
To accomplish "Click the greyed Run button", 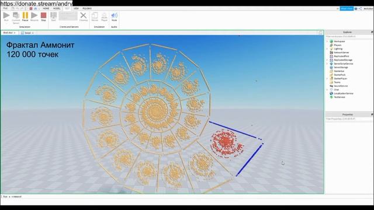I will tap(6, 17).
